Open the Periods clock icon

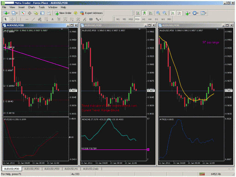194,13
